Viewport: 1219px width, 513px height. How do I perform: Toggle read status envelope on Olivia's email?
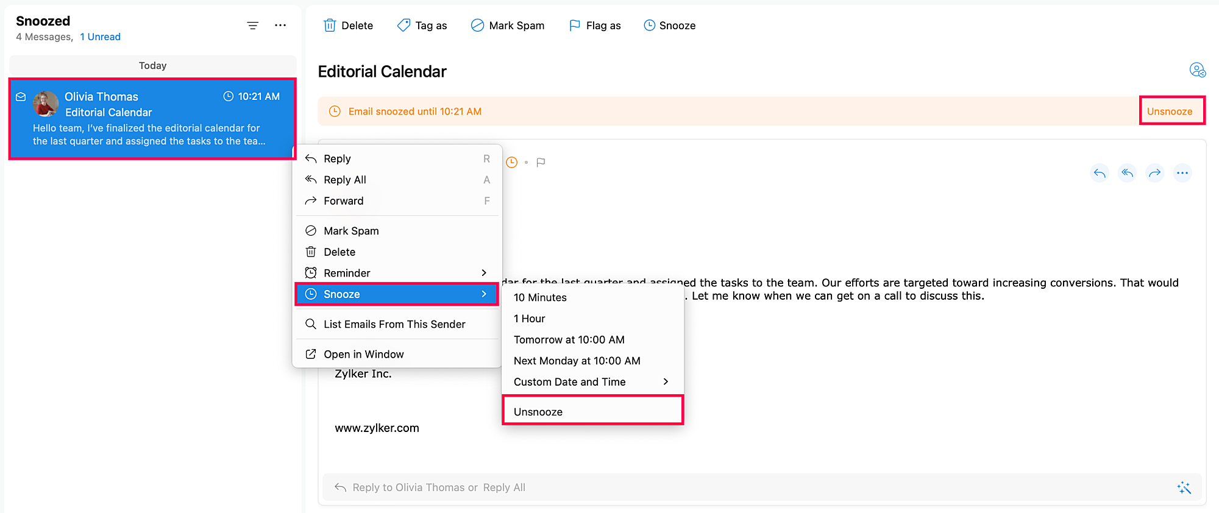tap(21, 97)
